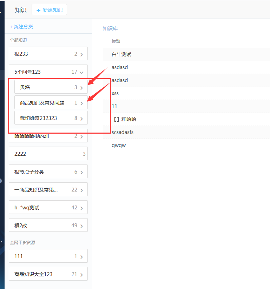Open the 111 category arrow
Viewport: 270px width, 289px height.
click(x=81, y=257)
